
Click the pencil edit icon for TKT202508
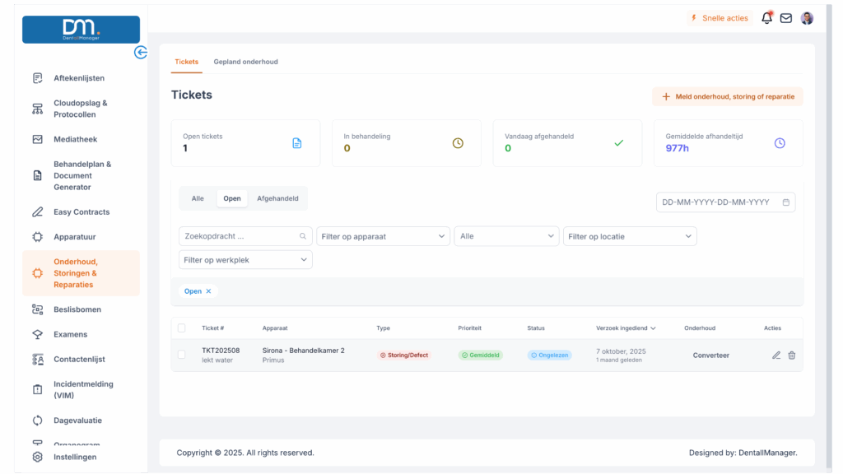pos(776,355)
